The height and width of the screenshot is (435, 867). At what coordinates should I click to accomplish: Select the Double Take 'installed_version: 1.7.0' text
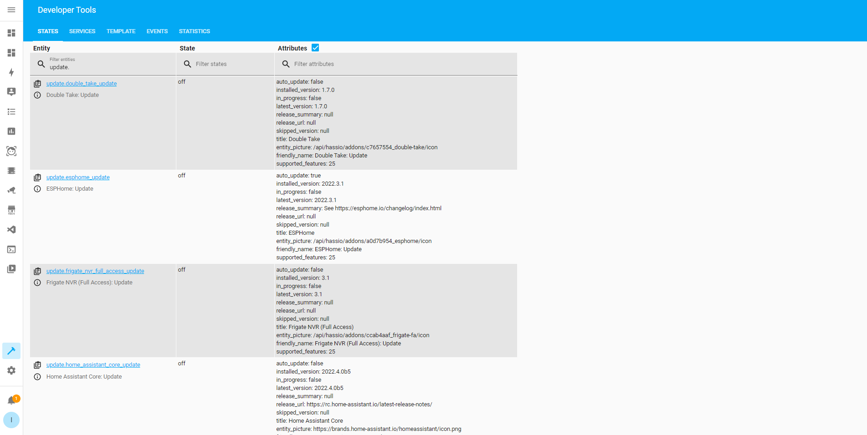(x=305, y=90)
